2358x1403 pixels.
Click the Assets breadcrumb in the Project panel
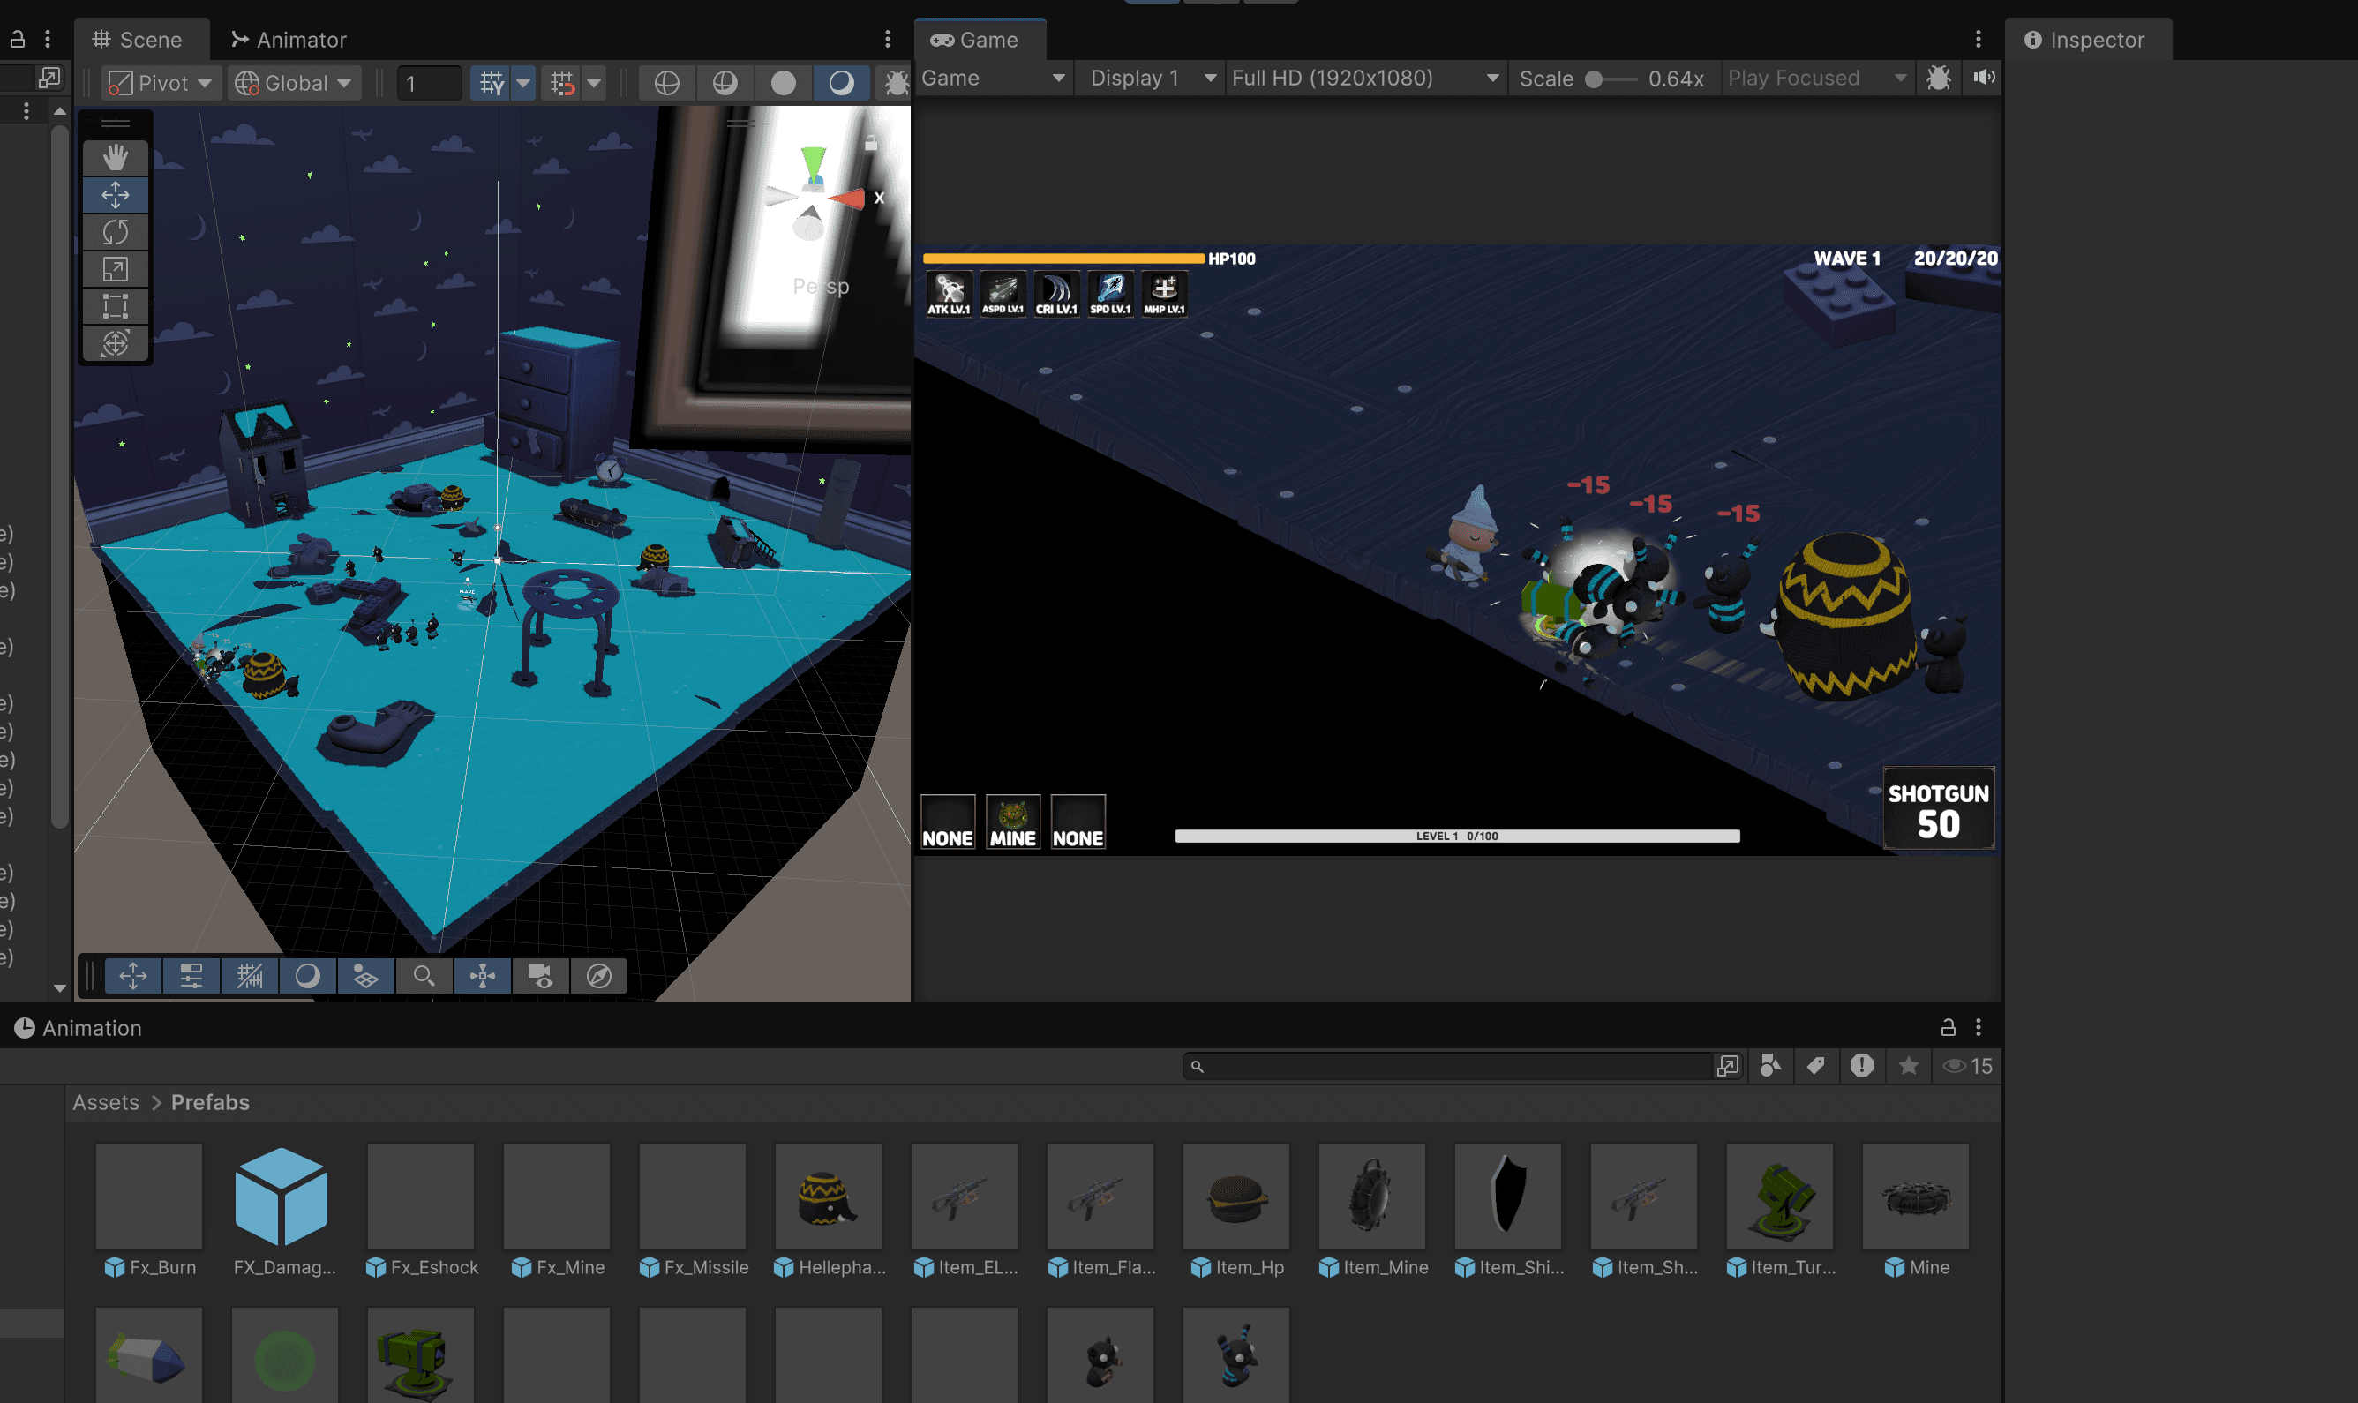click(105, 1101)
